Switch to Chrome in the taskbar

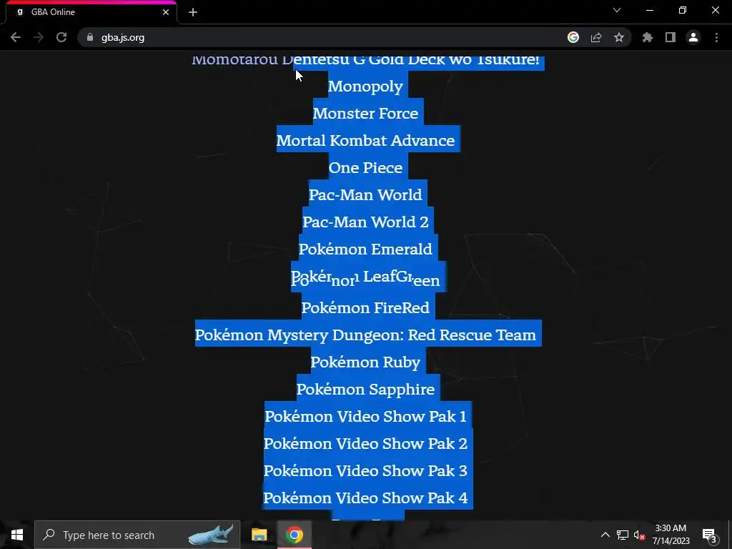pyautogui.click(x=294, y=535)
